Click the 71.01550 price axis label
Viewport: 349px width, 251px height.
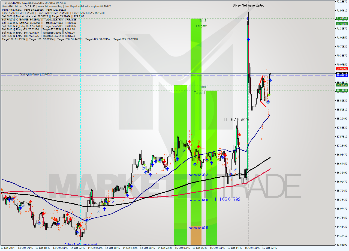pos(342,37)
